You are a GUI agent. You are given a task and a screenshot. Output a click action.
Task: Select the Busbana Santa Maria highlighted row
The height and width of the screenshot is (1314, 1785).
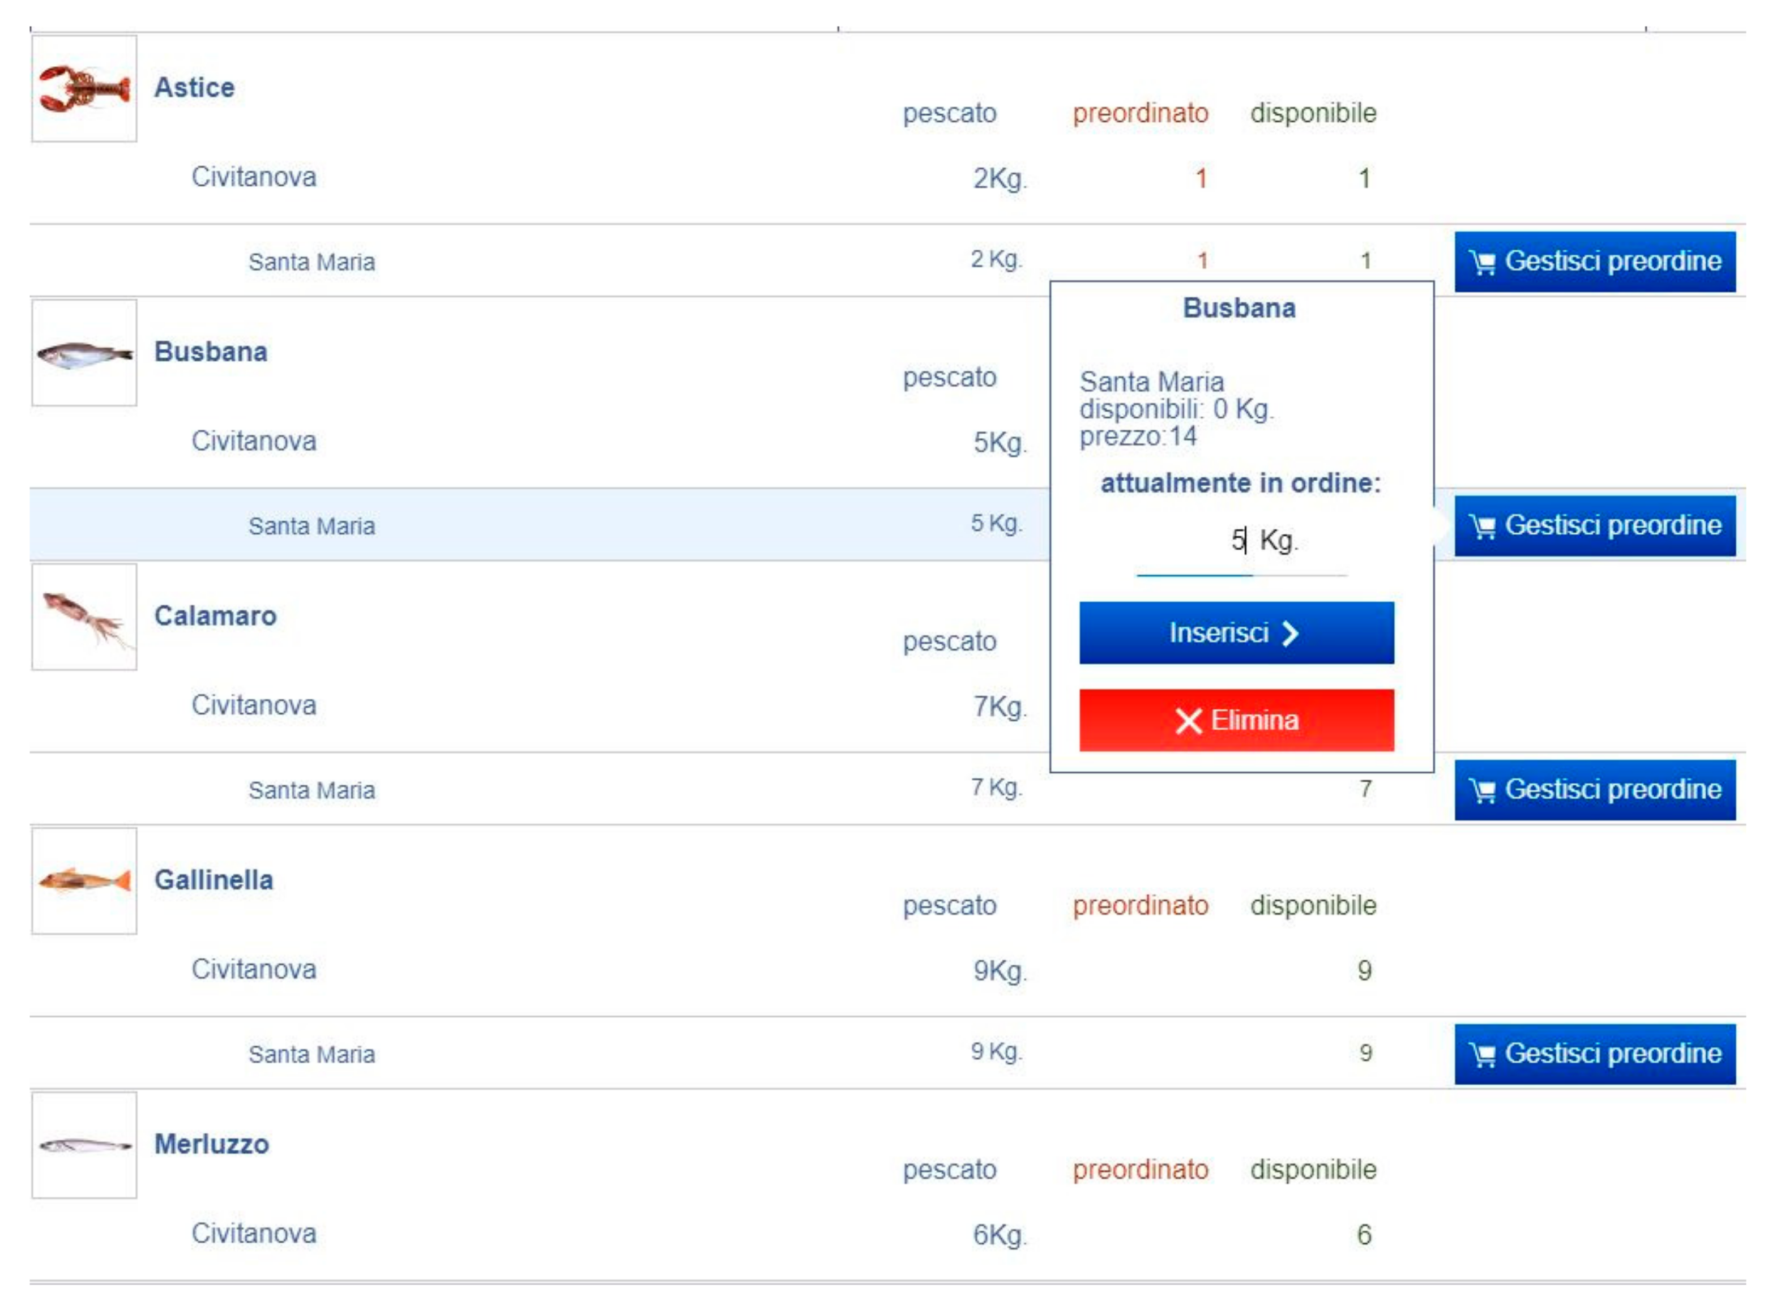[x=311, y=526]
